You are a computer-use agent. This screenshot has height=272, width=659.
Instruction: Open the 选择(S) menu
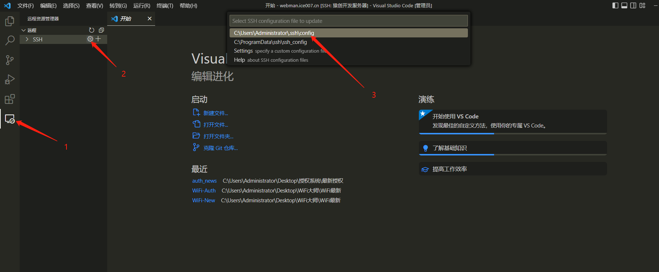(71, 5)
